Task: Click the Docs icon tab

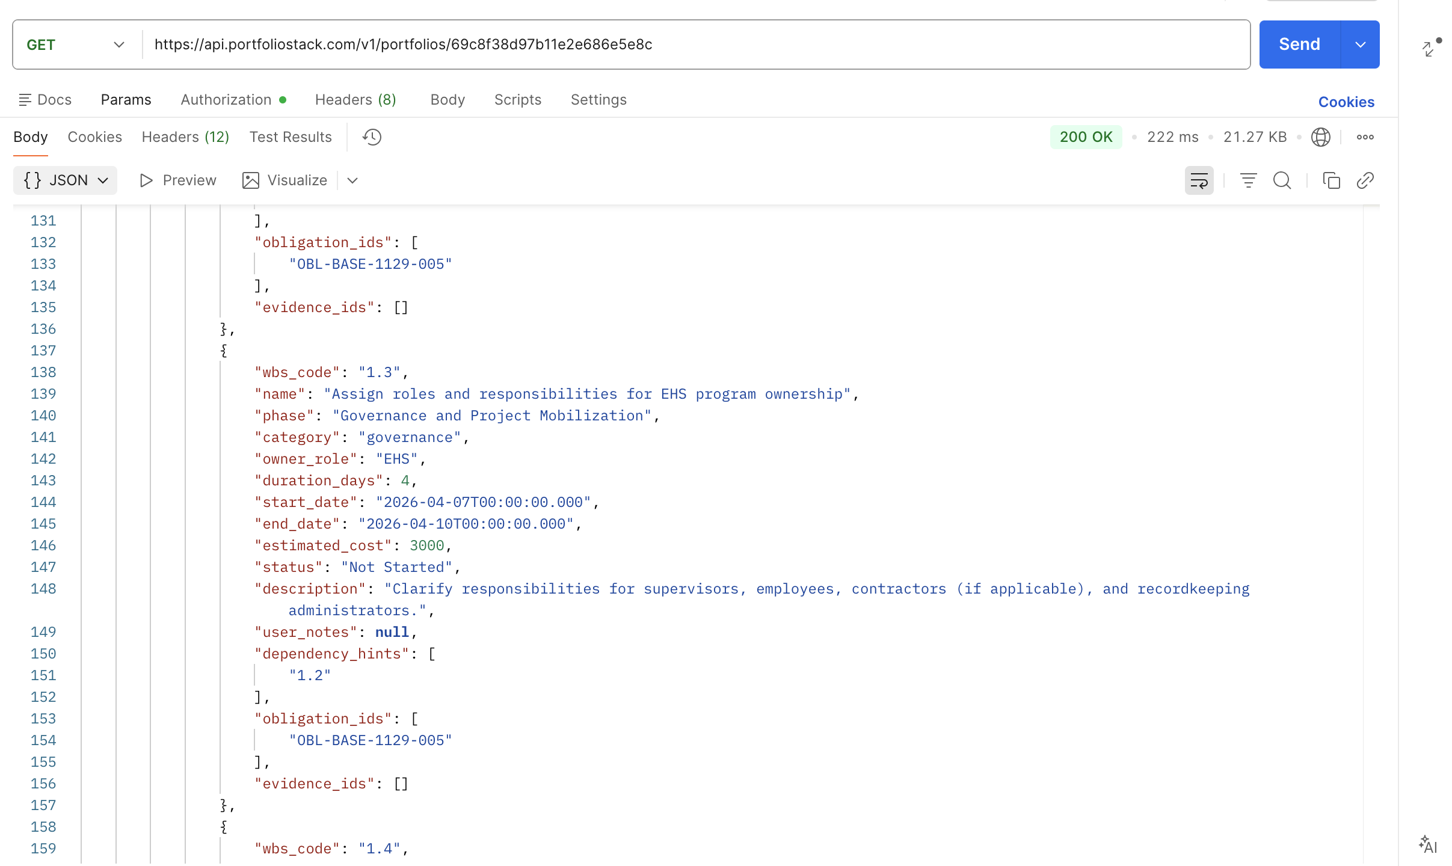Action: 45,100
